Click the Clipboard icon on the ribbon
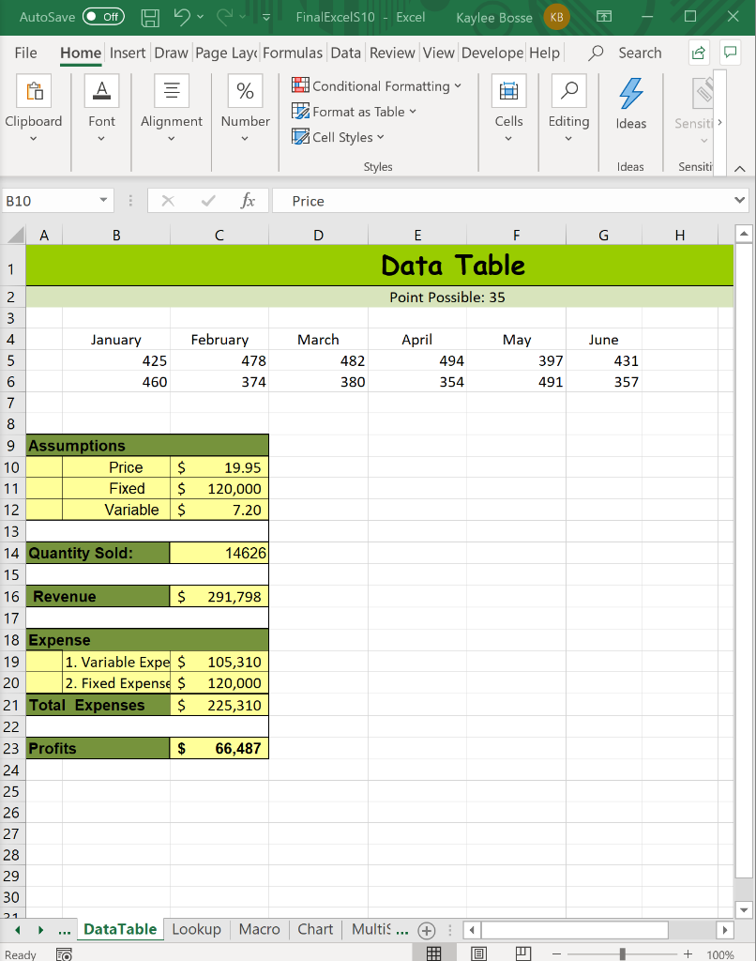The width and height of the screenshot is (756, 961). click(34, 90)
